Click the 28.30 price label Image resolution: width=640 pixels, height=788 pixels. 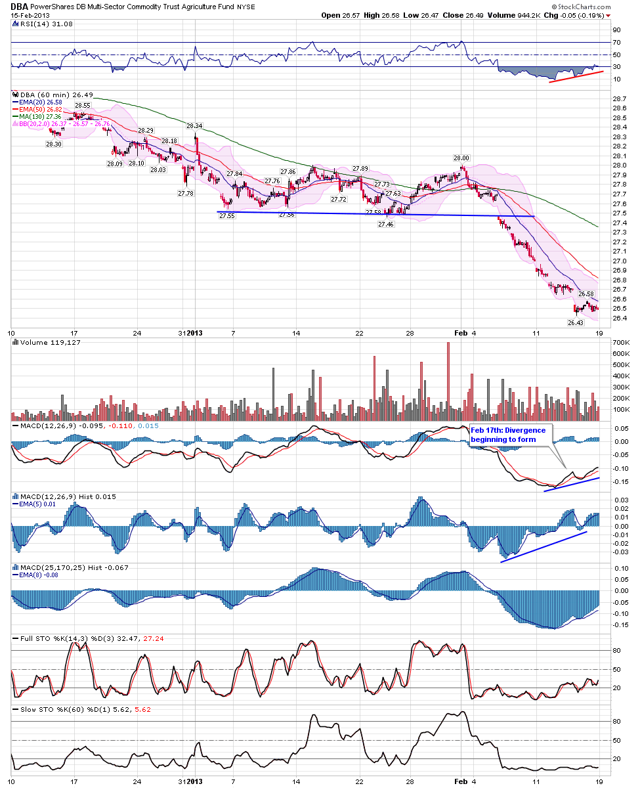pyautogui.click(x=53, y=144)
